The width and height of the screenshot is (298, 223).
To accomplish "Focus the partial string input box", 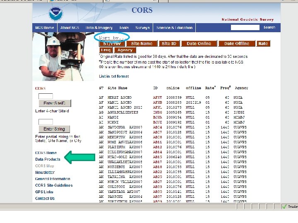I will click(46, 122).
